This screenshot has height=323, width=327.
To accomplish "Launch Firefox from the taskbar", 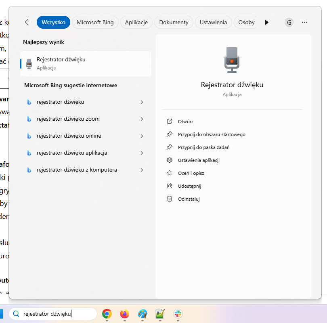I will (x=125, y=314).
